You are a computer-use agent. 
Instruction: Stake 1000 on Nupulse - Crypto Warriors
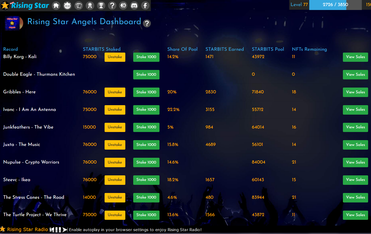(146, 162)
